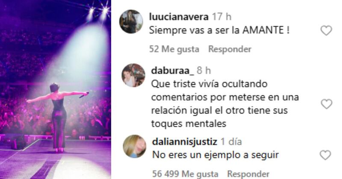Image resolution: width=342 pixels, height=179 pixels.
Task: Open the 8 h timestamp on daburaa_'s comment
Action: click(204, 71)
